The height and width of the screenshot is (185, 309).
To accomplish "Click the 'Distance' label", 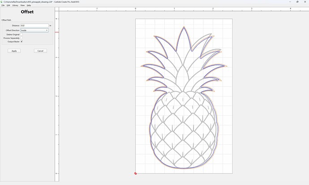I will 16,25.
